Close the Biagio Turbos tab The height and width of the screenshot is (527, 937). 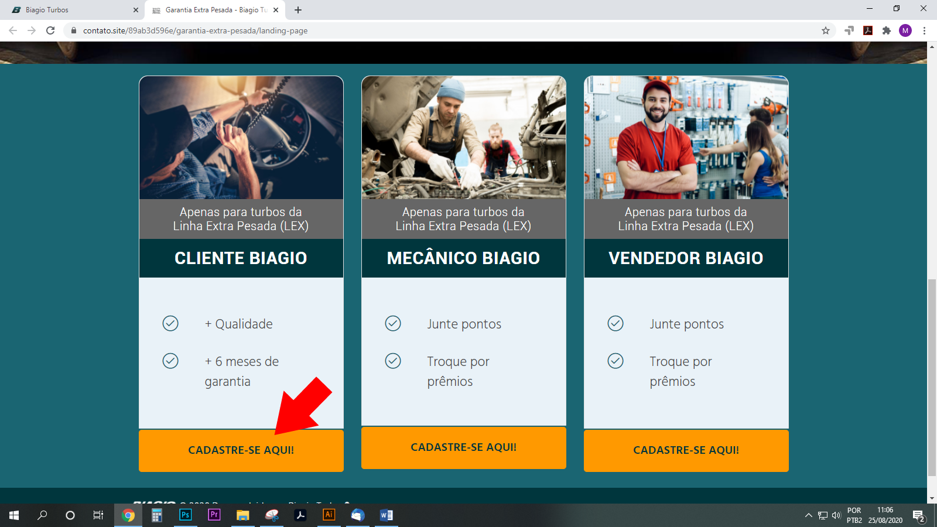click(135, 10)
